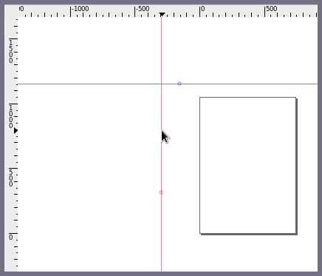Click the 500 mark on the horizontal ruler
Image resolution: width=322 pixels, height=276 pixels.
[x=272, y=9]
